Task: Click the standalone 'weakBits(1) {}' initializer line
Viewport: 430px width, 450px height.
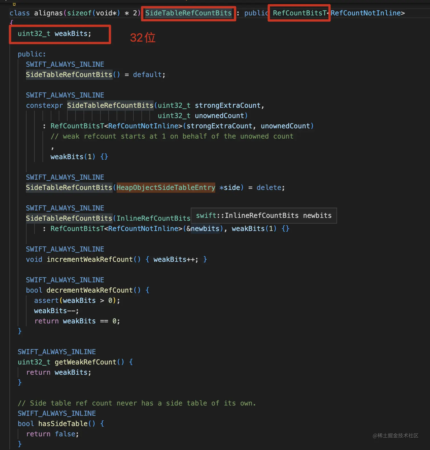Action: point(79,157)
